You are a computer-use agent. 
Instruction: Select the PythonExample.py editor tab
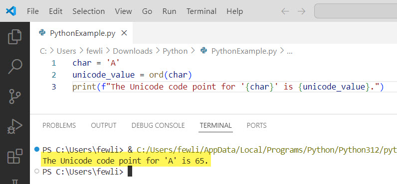coord(81,33)
